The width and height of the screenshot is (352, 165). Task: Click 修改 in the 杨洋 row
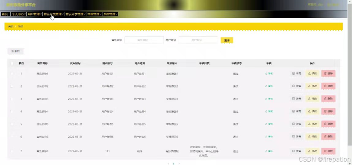(x=312, y=151)
